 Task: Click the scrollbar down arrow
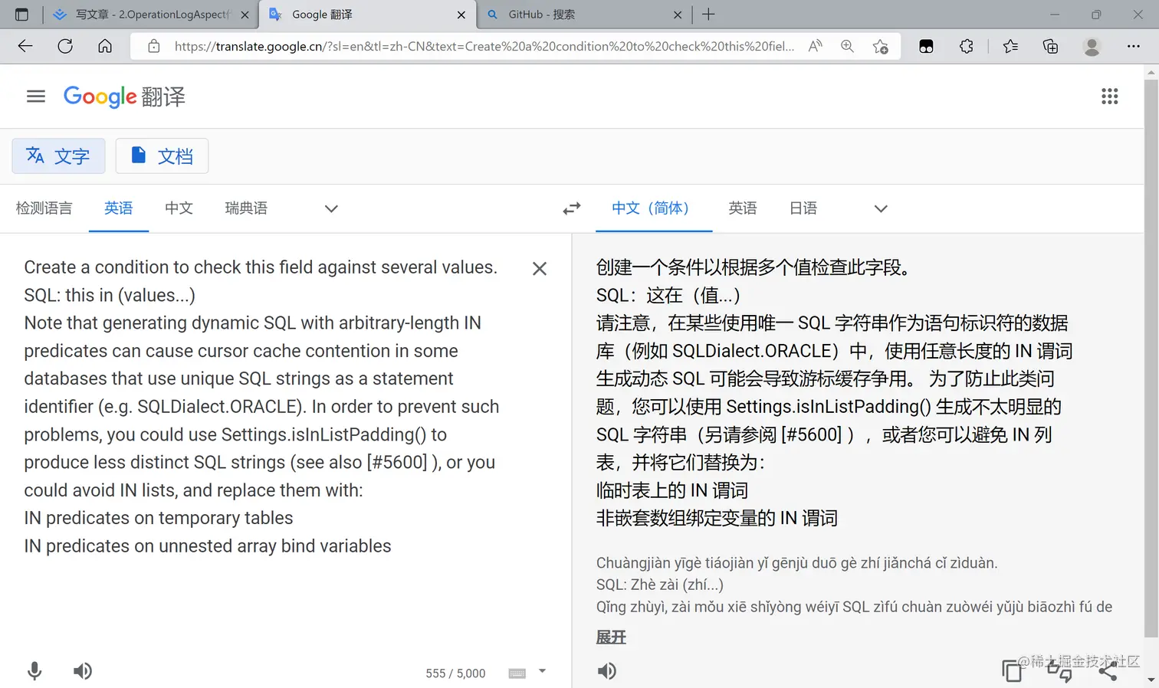(1151, 680)
